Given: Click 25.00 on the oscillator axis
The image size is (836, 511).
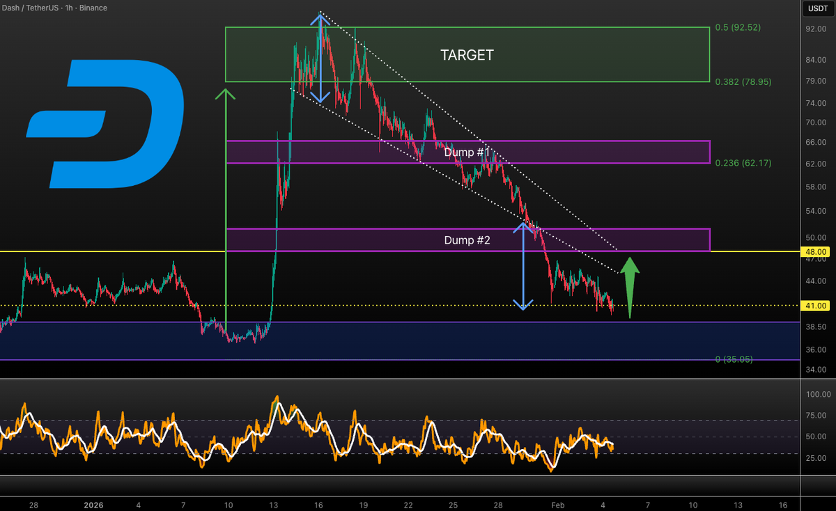Looking at the screenshot, I should click(816, 459).
